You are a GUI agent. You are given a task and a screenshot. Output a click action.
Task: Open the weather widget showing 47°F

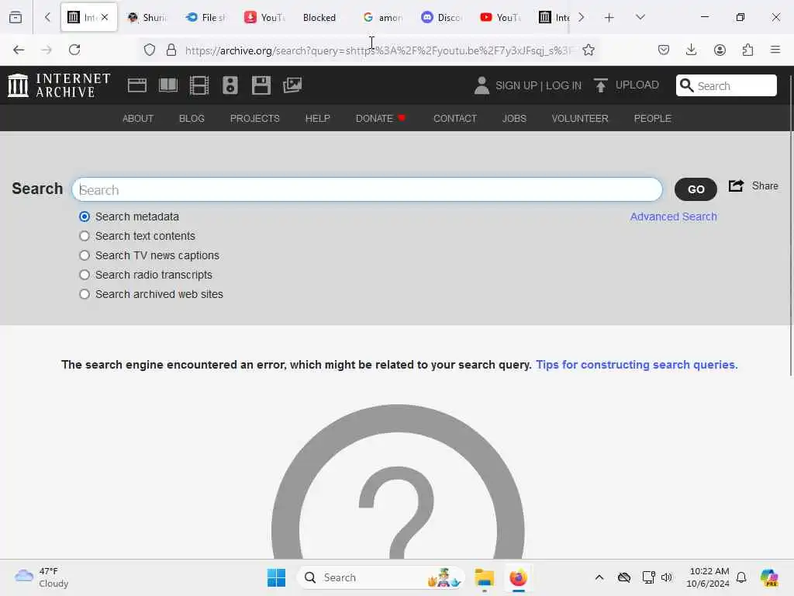pos(42,577)
